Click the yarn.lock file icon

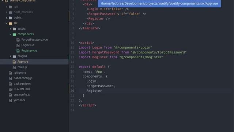click(x=10, y=100)
